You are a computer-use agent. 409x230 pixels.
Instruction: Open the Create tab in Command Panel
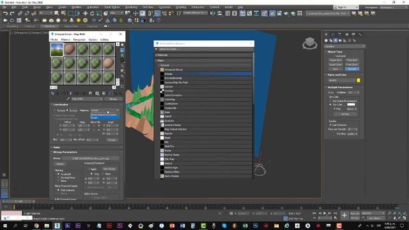(x=327, y=34)
